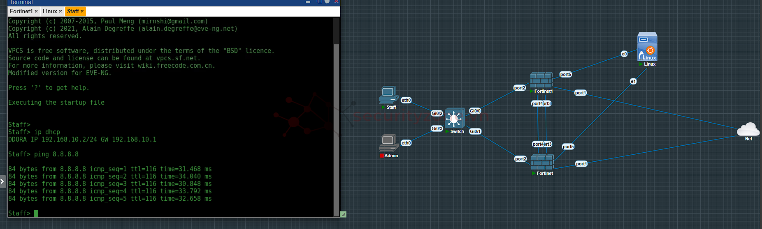Click the 'Executing the startup file' line
Viewport: 762px width, 229px height.
(x=56, y=103)
